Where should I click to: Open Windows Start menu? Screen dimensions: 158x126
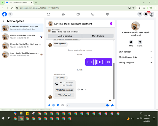tap(3, 118)
